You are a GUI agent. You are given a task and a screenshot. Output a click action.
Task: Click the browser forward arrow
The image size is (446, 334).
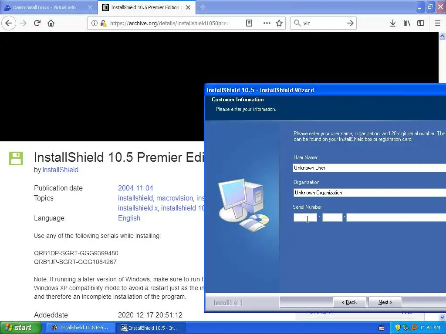pyautogui.click(x=23, y=23)
